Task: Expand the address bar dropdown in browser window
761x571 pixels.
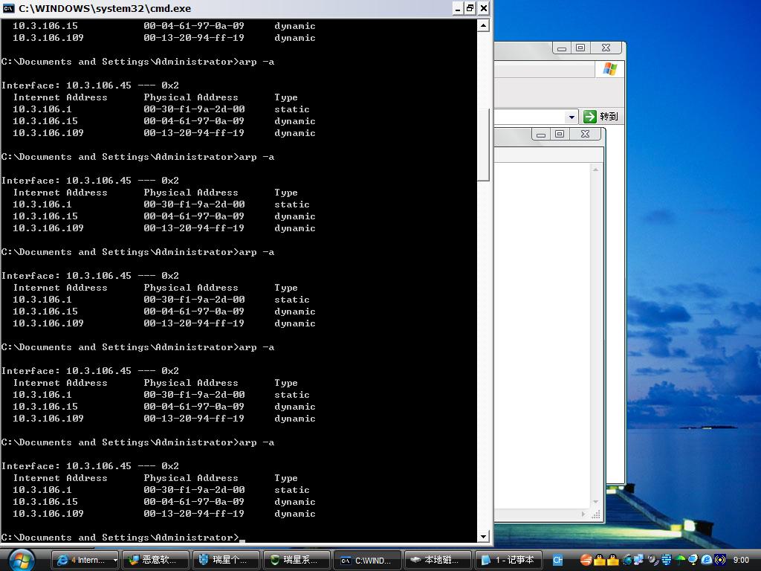Action: click(571, 117)
